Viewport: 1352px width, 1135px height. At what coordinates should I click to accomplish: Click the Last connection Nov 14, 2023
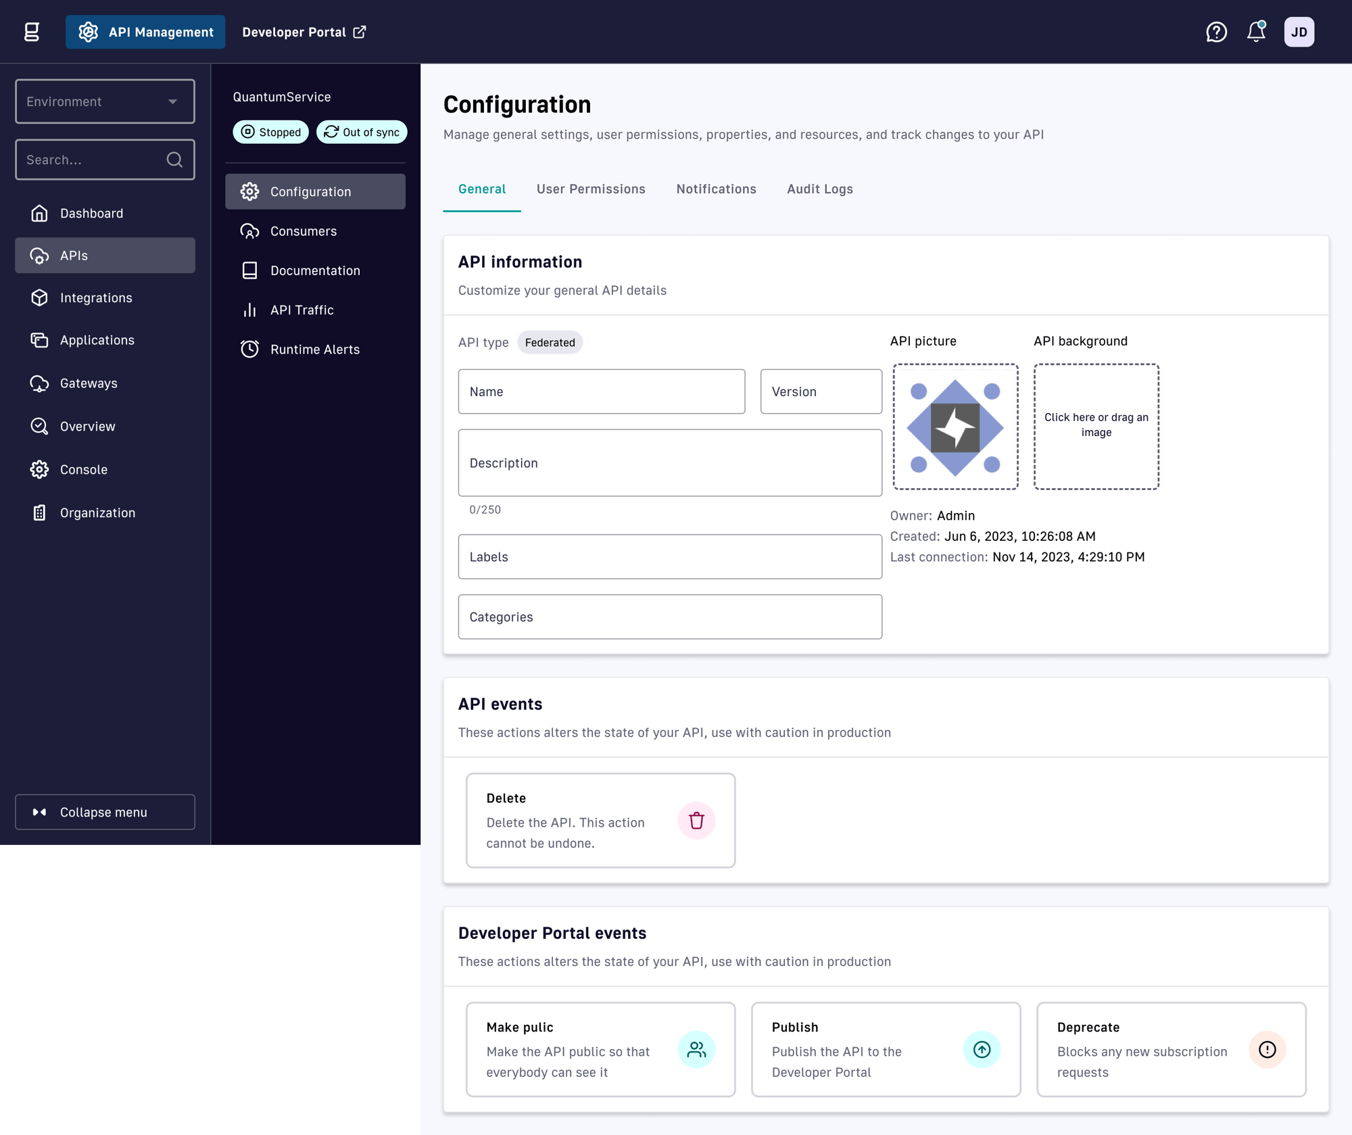pos(1068,557)
